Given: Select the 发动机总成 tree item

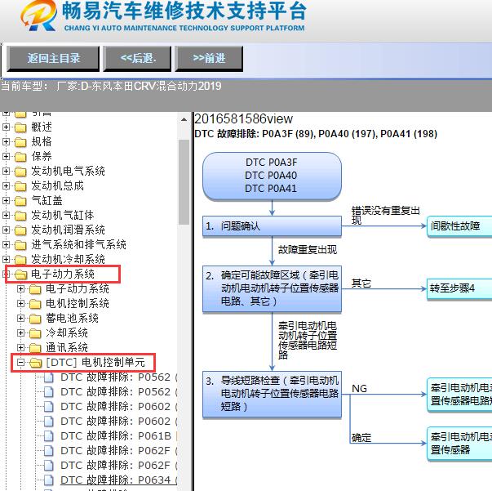Looking at the screenshot, I should point(57,185).
